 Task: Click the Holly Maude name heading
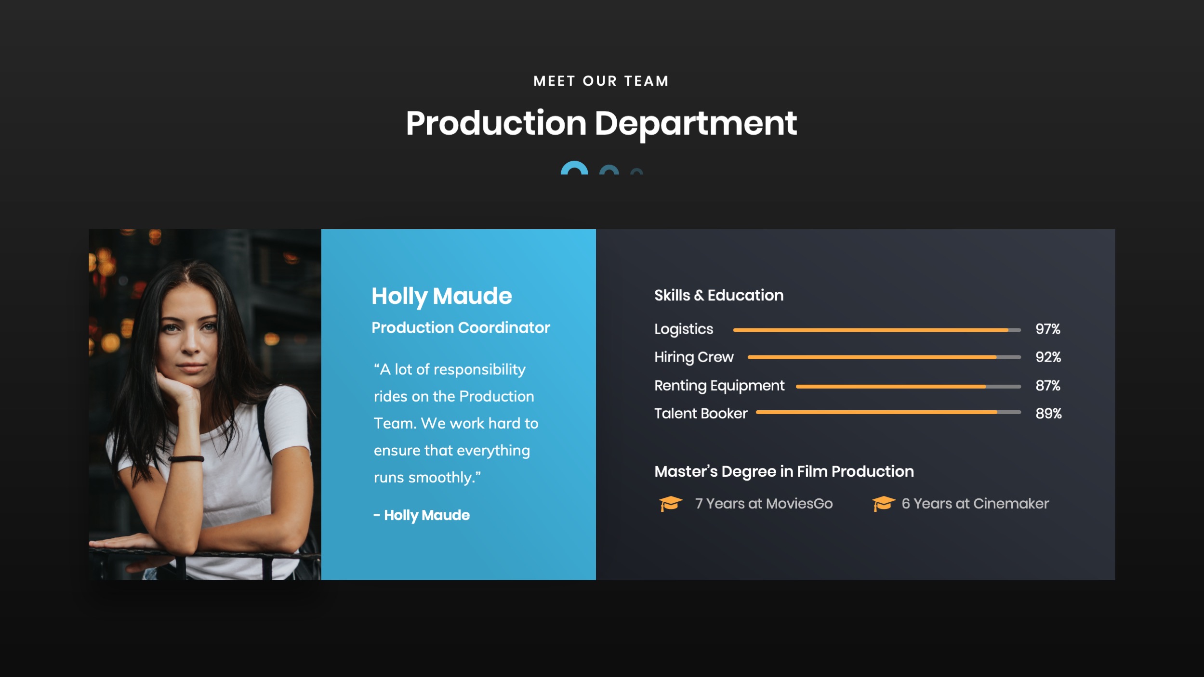[442, 296]
